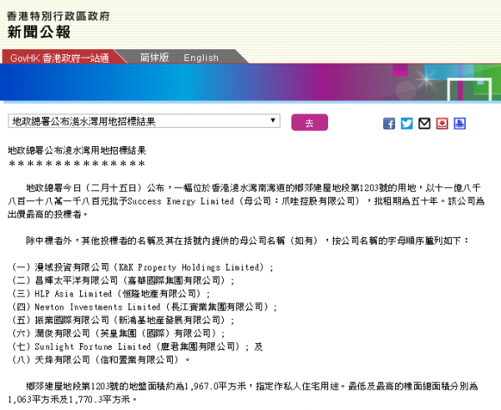The height and width of the screenshot is (410, 501).
Task: Click Sunlight Fortune Limited list entry
Action: (x=93, y=347)
